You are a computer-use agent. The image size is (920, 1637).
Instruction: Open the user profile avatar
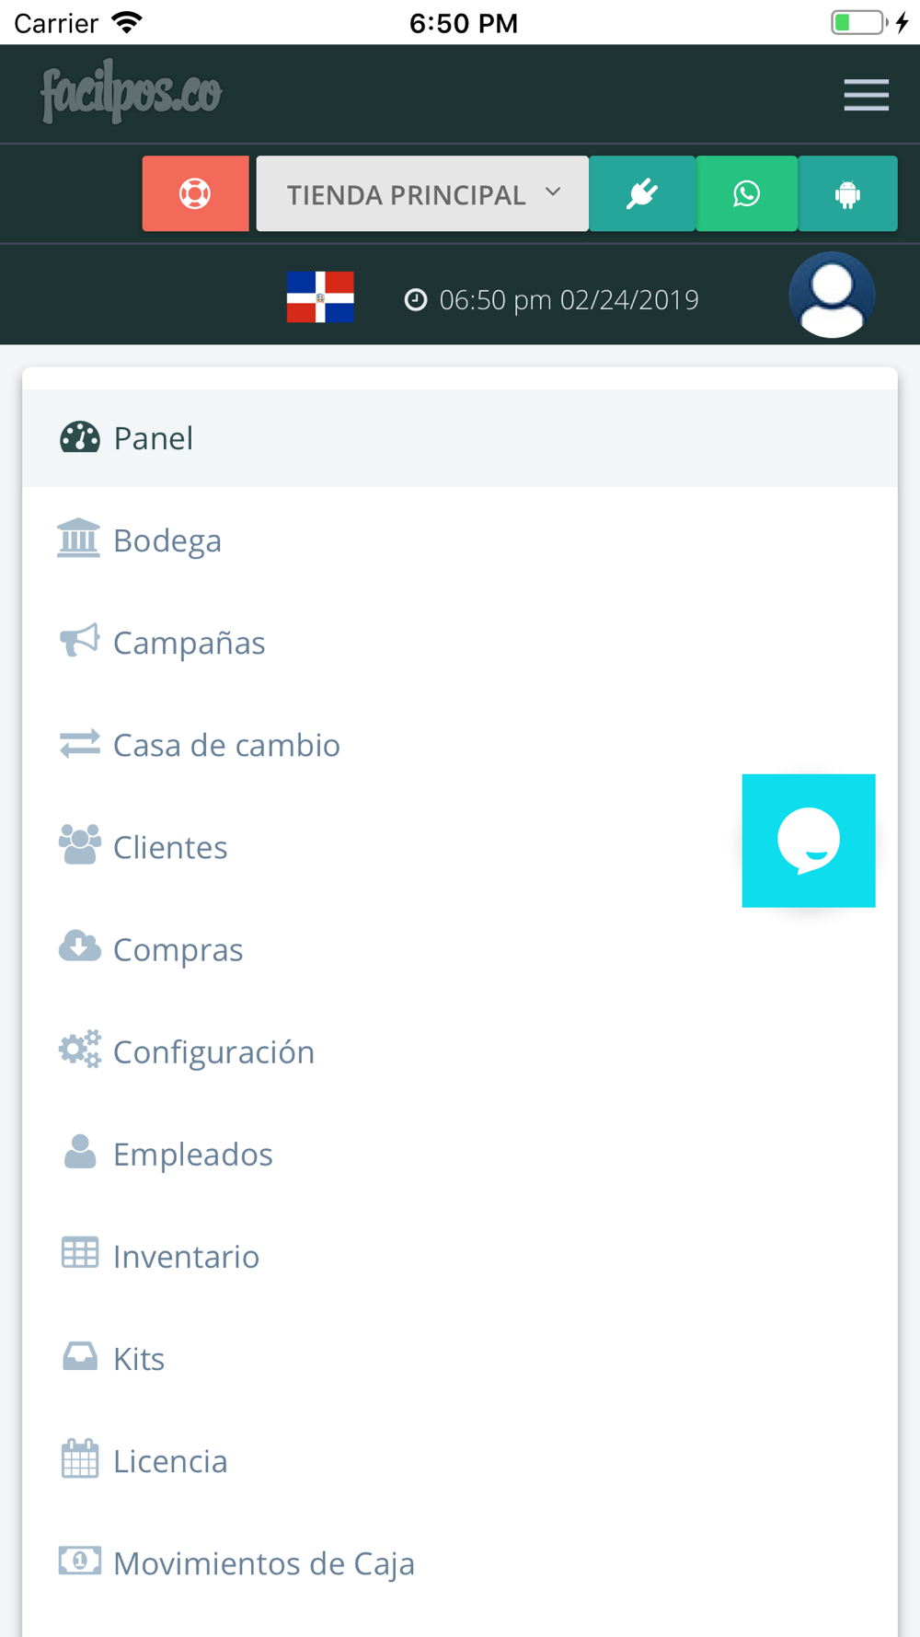(x=832, y=295)
